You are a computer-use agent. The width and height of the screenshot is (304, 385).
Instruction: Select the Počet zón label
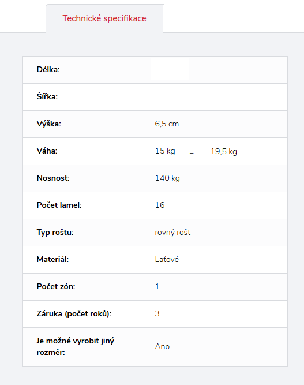(56, 286)
